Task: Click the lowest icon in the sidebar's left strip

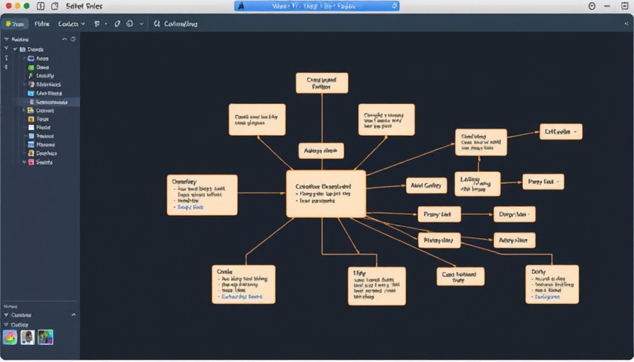Action: [6, 67]
